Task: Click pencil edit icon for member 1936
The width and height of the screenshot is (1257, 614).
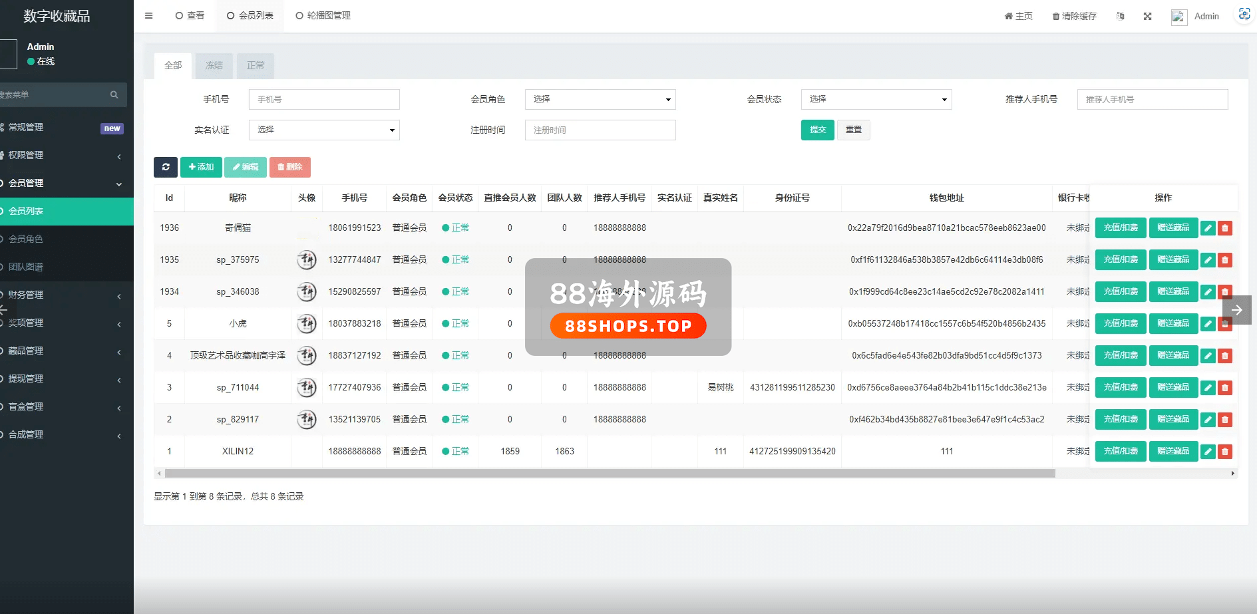Action: tap(1207, 228)
